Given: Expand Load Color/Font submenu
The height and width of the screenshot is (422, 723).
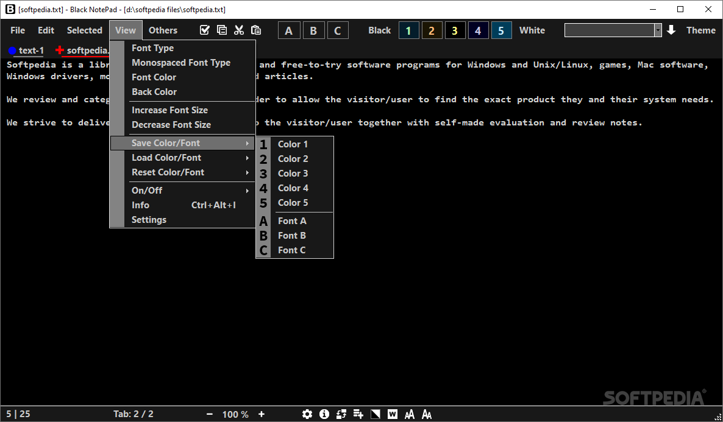Looking at the screenshot, I should (183, 158).
